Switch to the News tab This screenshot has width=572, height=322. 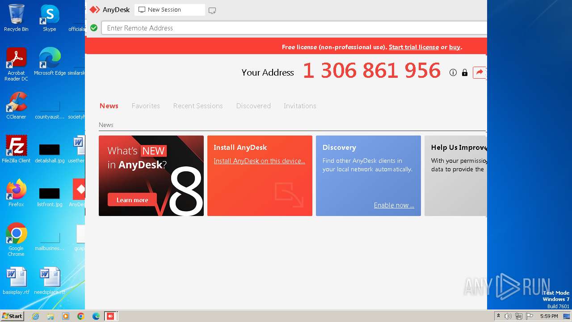(x=109, y=106)
